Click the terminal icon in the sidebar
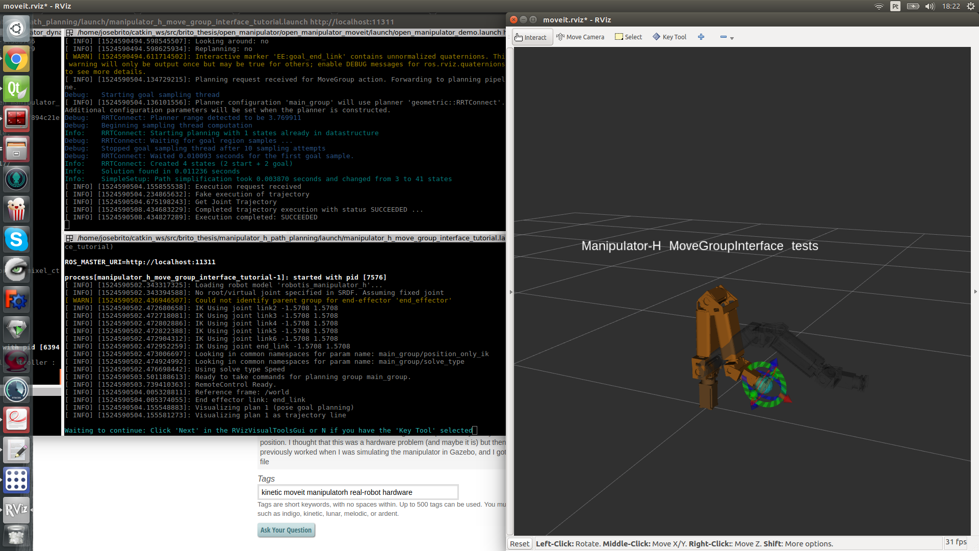Viewport: 979px width, 551px height. point(16,118)
